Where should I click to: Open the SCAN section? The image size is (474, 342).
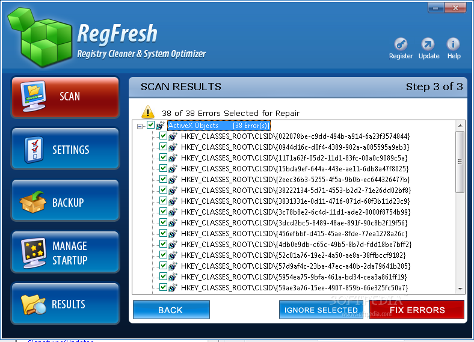(66, 97)
